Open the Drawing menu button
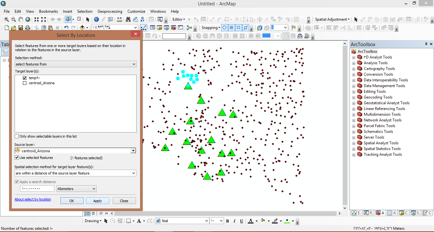 point(93,221)
